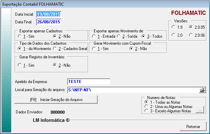Select '3 - Exceto Algumas Notas' option
Image resolution: width=210 pixels, height=134 pixels.
[x=146, y=111]
